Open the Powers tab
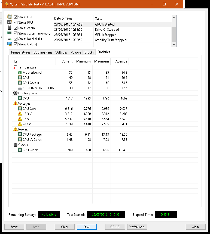Viewport: 210px width, 234px height. [x=76, y=52]
